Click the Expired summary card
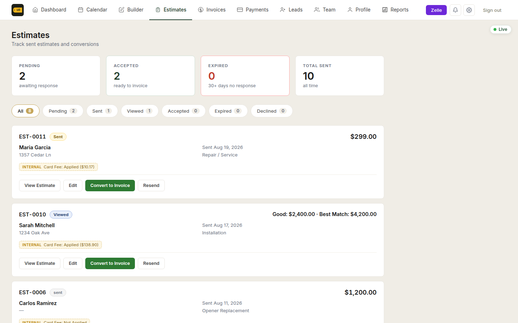518x323 pixels. 245,76
